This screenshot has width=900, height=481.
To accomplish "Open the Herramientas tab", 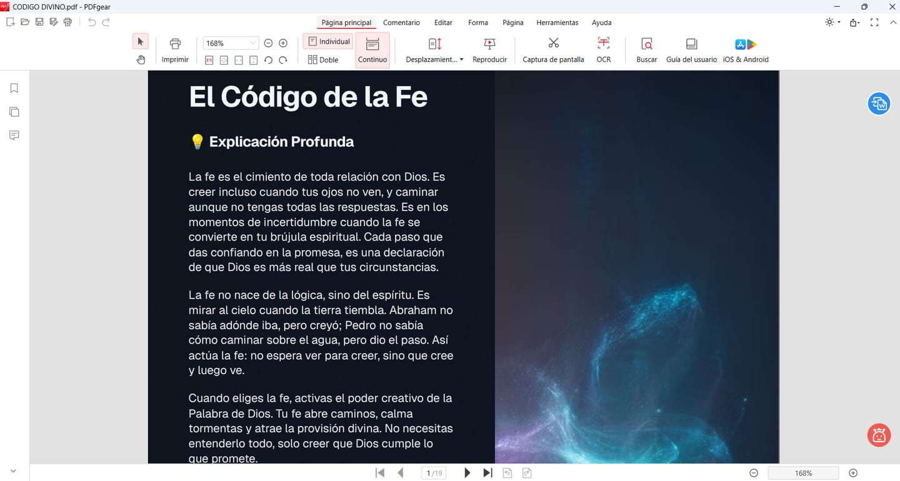I will (x=557, y=22).
